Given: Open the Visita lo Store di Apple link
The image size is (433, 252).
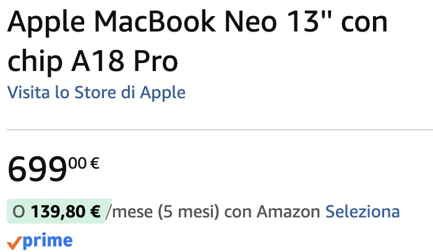Looking at the screenshot, I should coord(96,93).
